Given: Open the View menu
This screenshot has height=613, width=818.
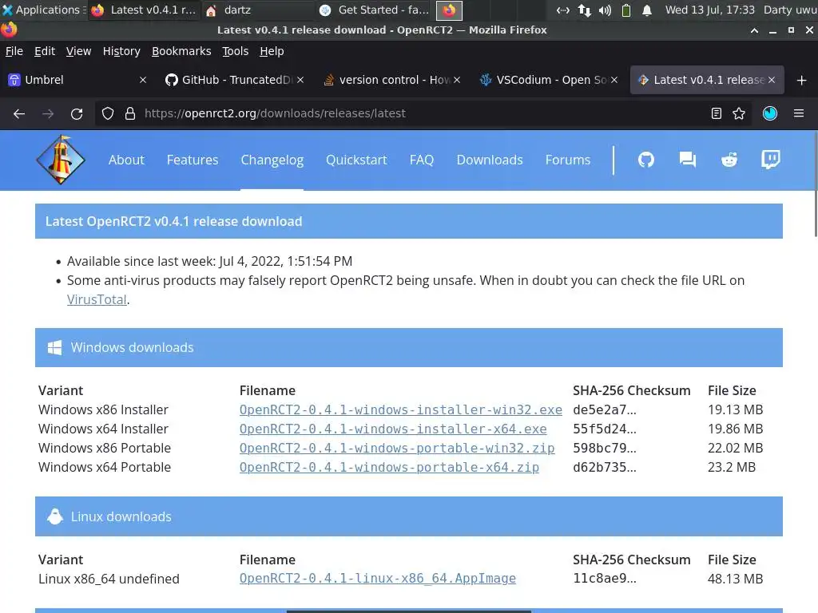Looking at the screenshot, I should point(78,51).
